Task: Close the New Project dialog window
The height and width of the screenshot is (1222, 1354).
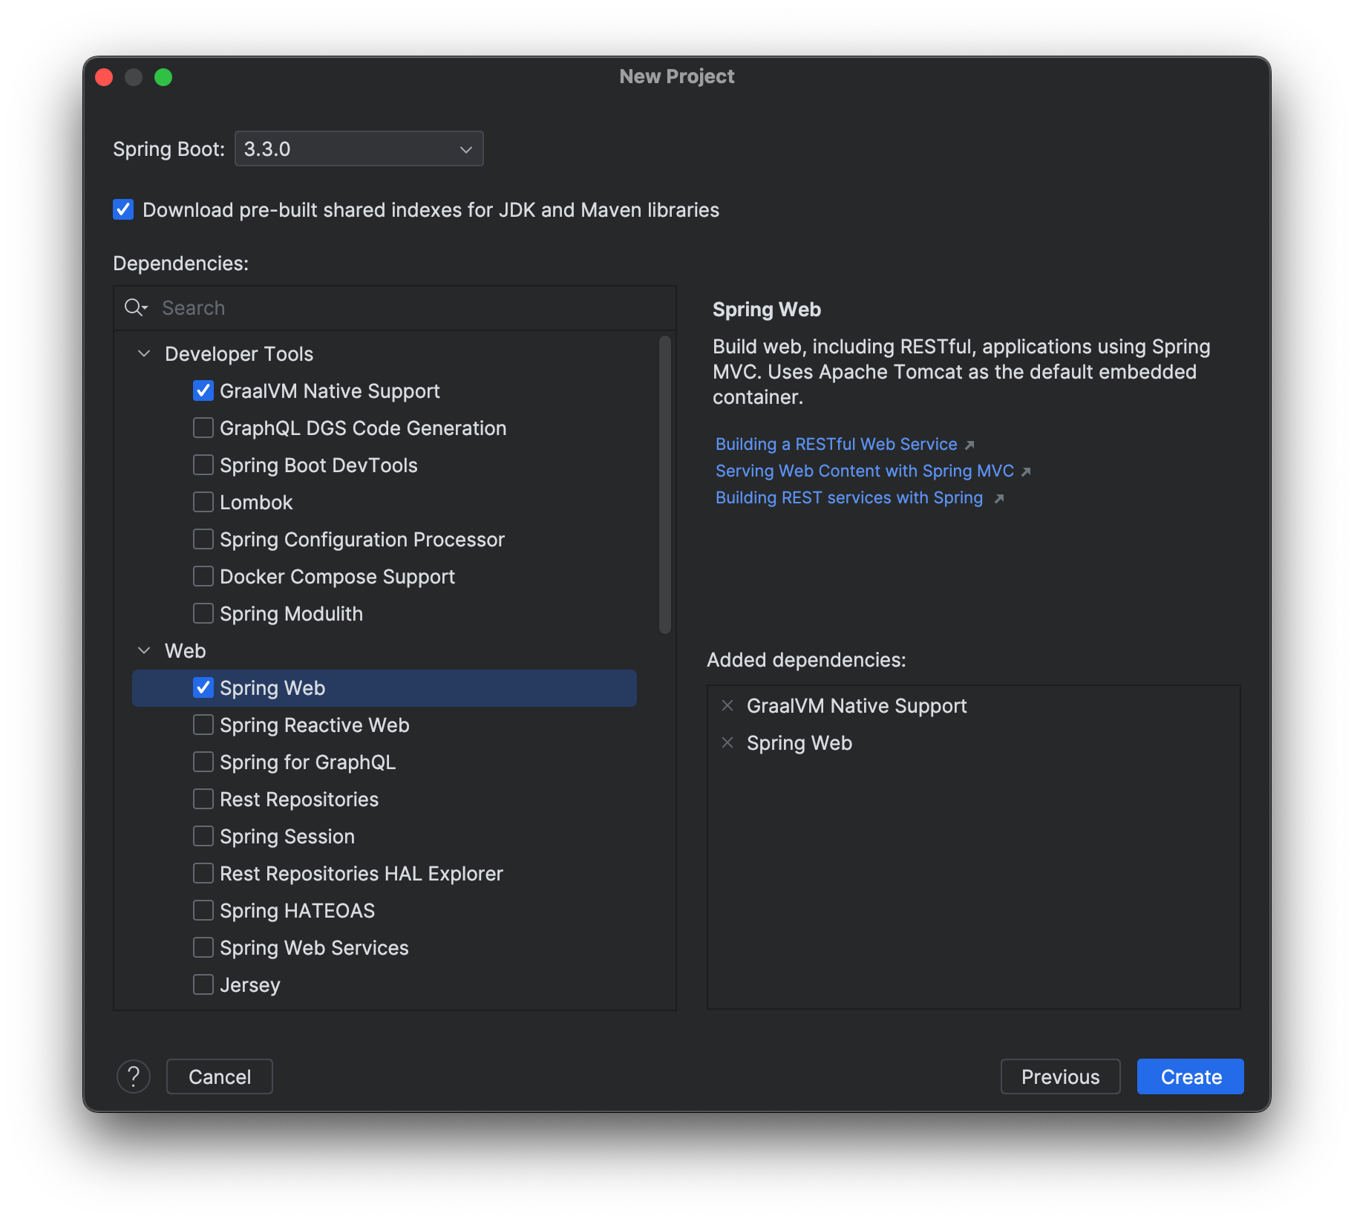Action: click(x=104, y=77)
